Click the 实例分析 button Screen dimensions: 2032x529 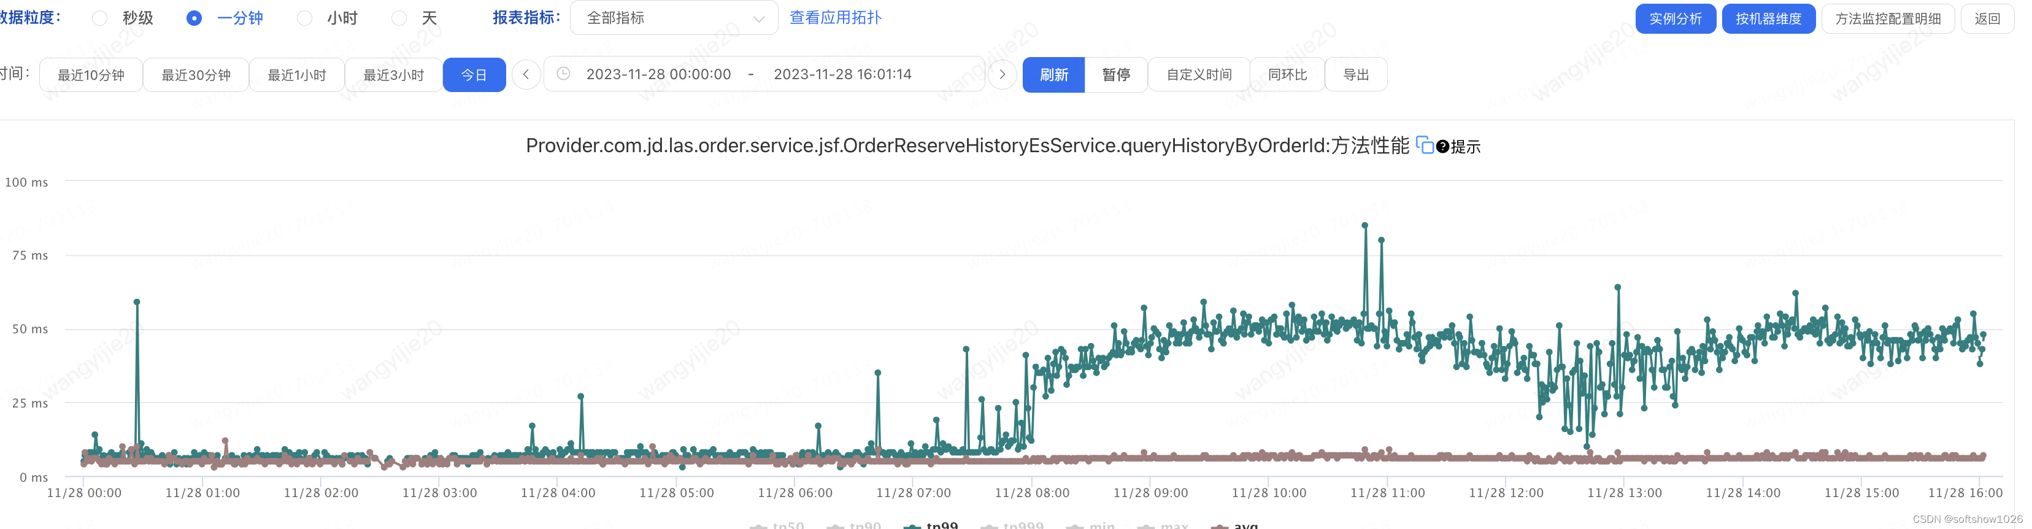click(x=1676, y=18)
